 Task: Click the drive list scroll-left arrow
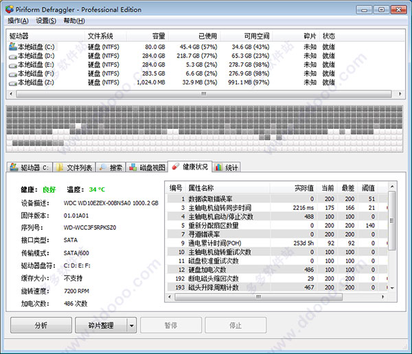click(11, 94)
